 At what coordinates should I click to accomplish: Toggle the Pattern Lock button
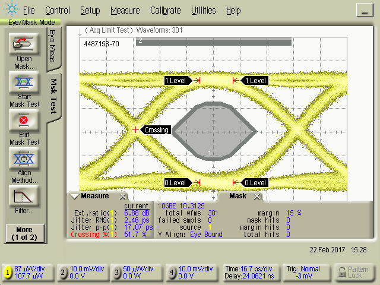[354, 273]
